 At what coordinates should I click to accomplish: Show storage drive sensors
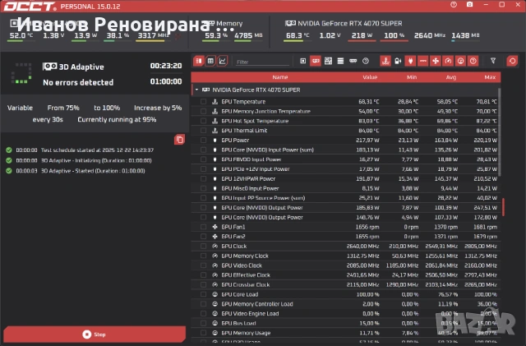(340, 61)
